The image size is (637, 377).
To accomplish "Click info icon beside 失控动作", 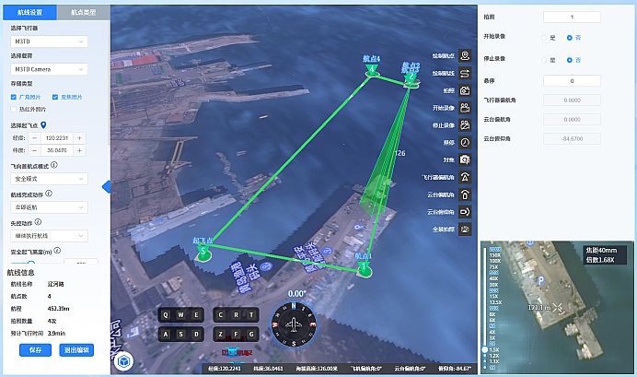I will pyautogui.click(x=38, y=222).
